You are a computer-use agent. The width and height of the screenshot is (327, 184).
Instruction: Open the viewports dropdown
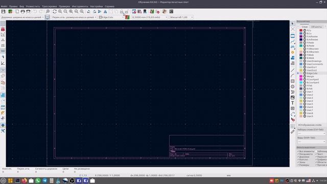point(311,142)
